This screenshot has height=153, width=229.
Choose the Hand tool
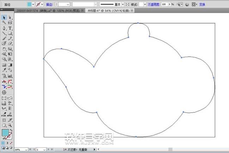point(4,125)
